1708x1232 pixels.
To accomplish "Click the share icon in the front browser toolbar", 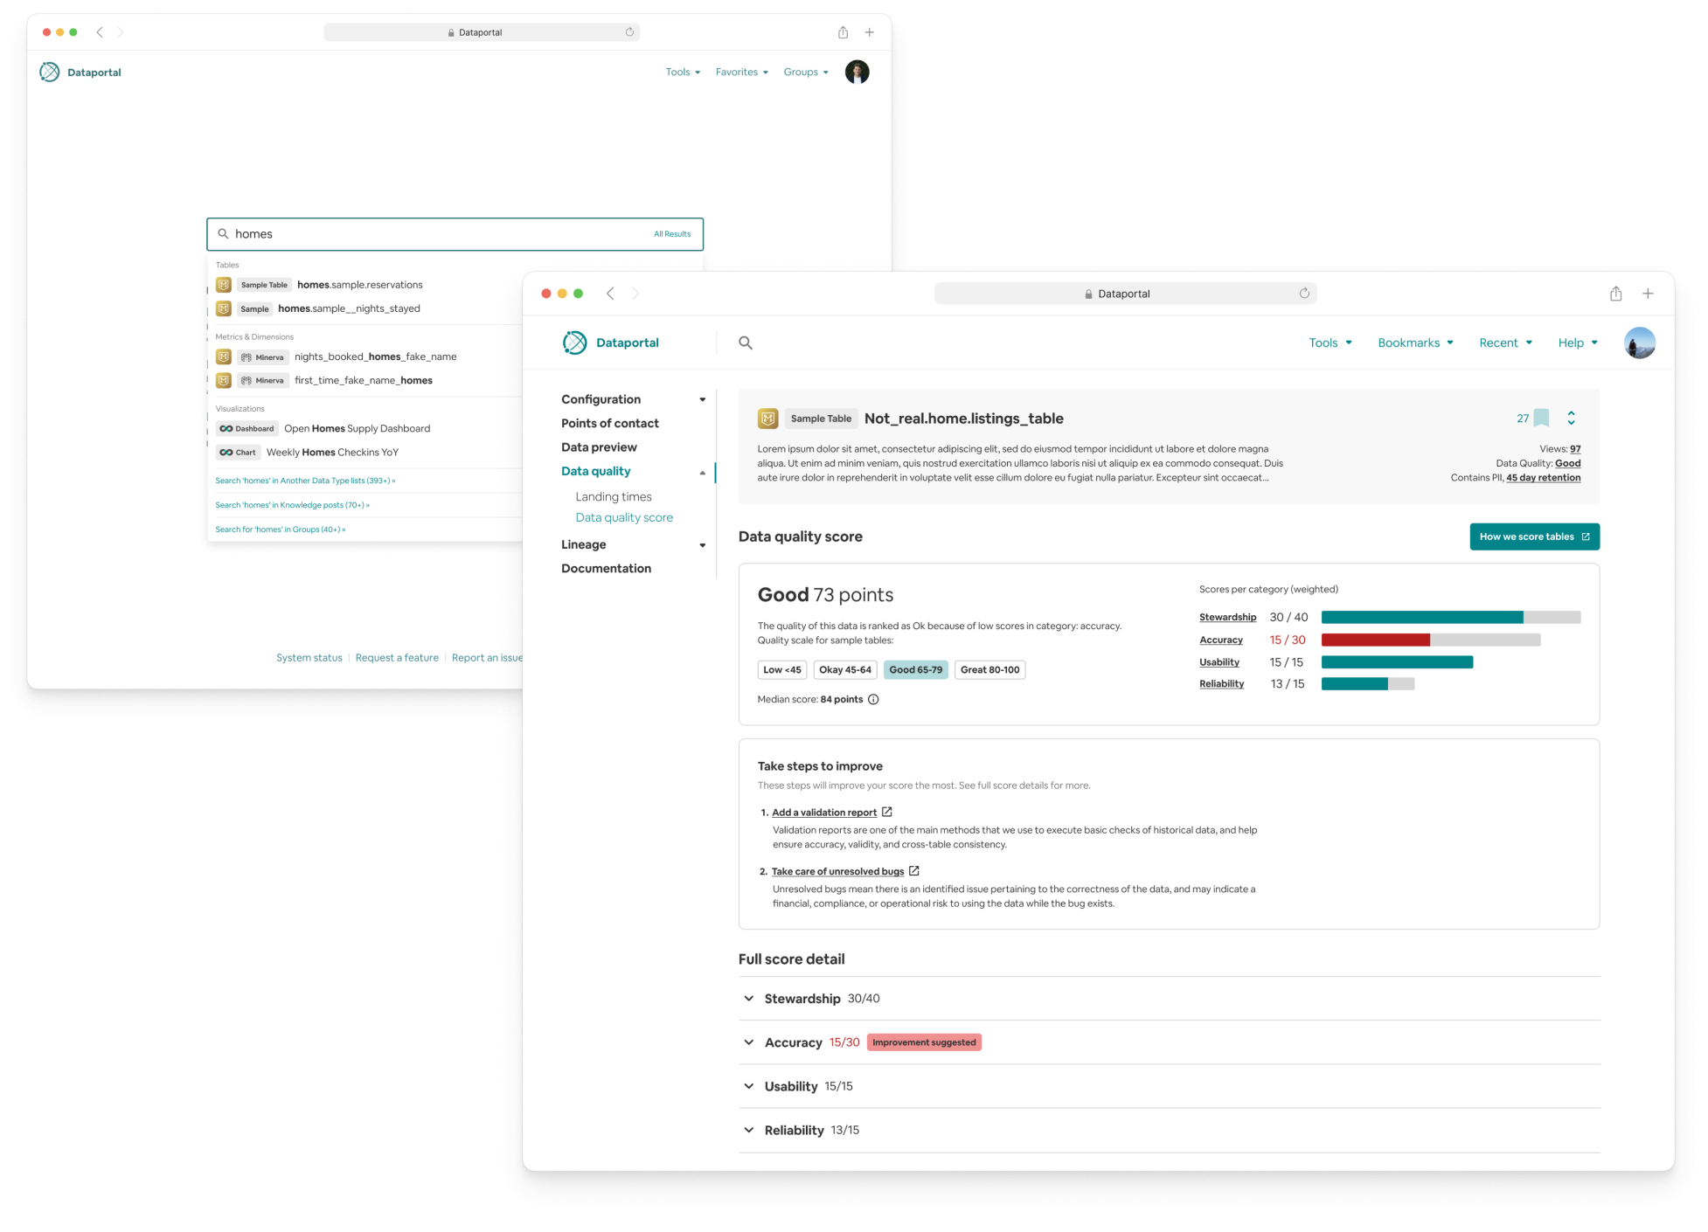I will (1615, 294).
